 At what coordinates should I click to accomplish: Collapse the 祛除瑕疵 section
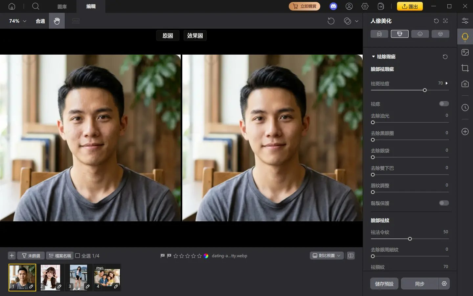(x=373, y=57)
